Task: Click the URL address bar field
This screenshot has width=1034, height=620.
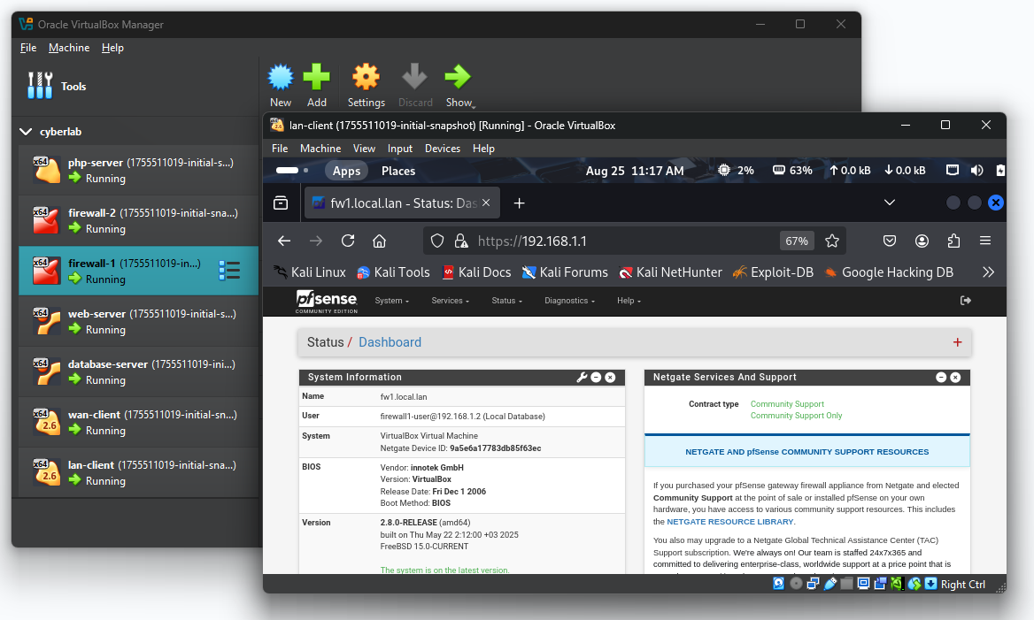Action: [620, 241]
